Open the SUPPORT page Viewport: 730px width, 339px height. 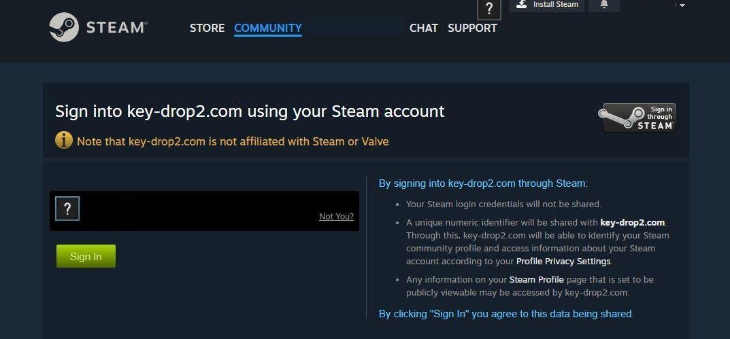coord(472,28)
